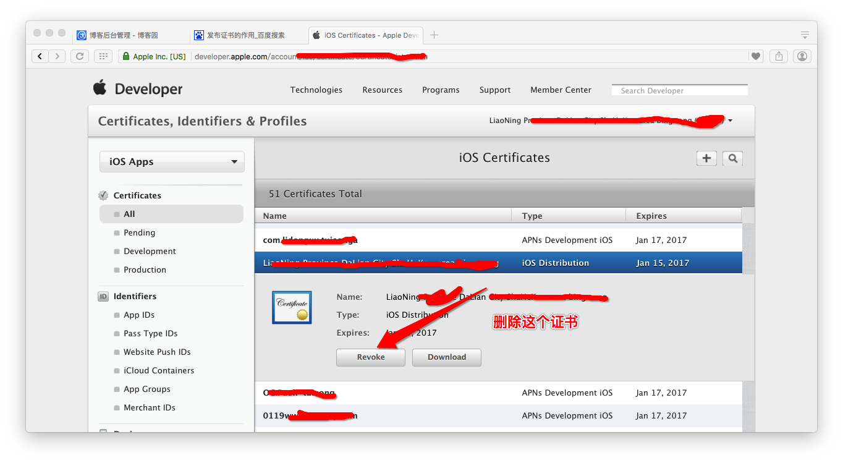Download the selected certificate
The height and width of the screenshot is (463, 843).
pos(447,357)
